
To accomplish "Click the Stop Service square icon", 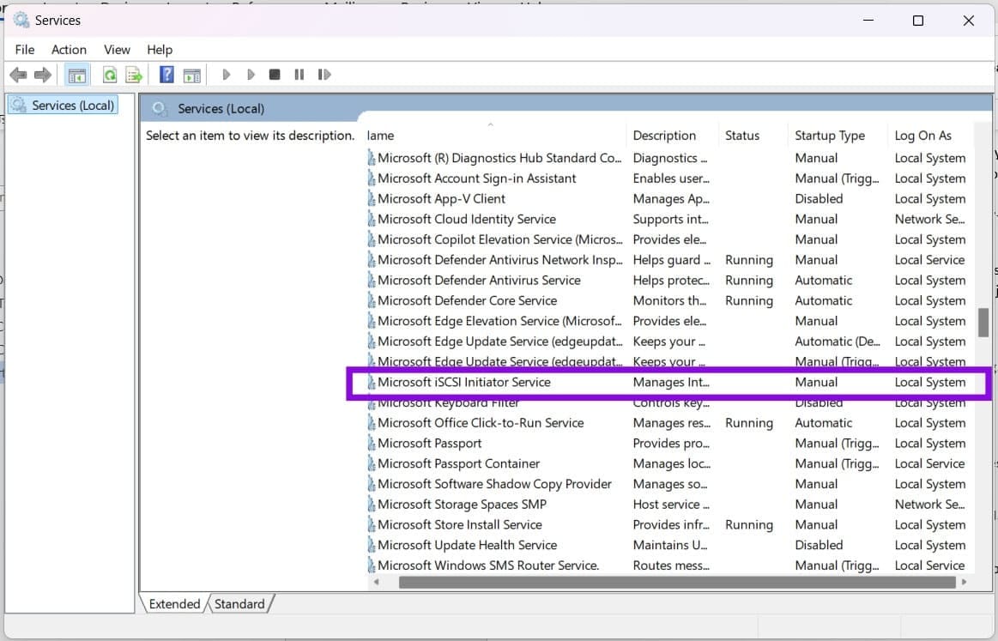I will tap(275, 75).
